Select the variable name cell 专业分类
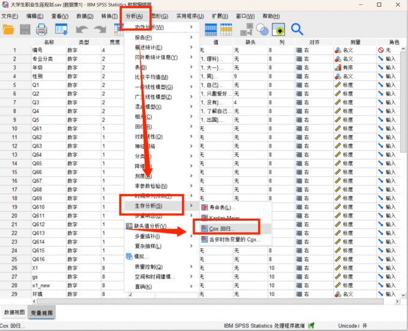 pos(49,59)
